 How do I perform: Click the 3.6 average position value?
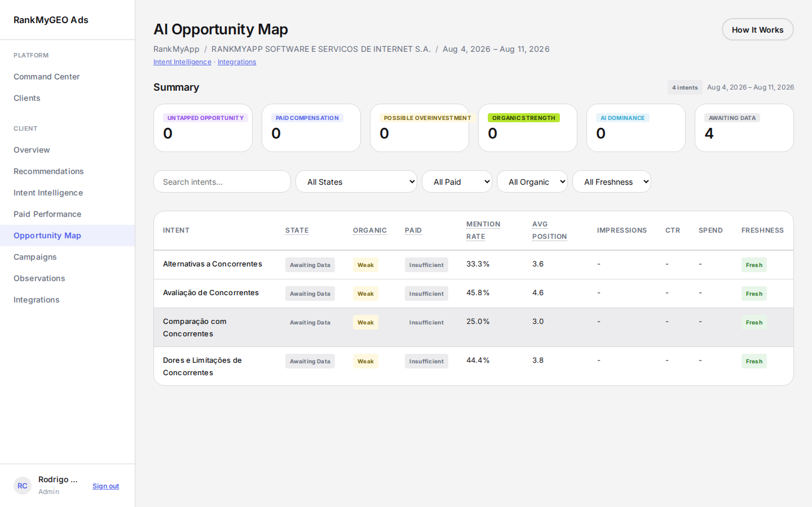pyautogui.click(x=538, y=264)
